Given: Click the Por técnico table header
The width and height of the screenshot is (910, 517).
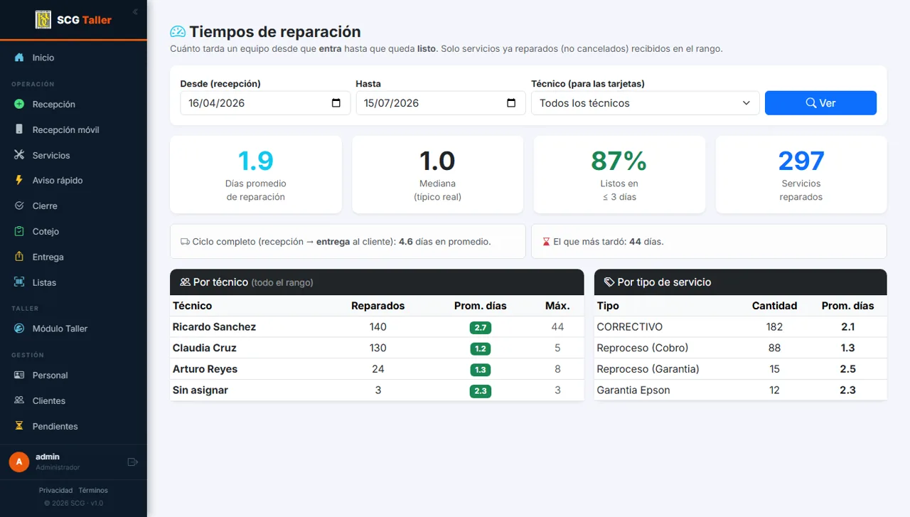Looking at the screenshot, I should point(377,282).
